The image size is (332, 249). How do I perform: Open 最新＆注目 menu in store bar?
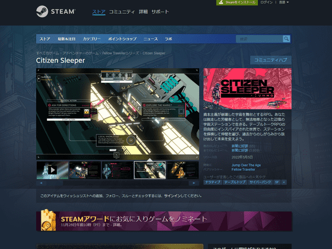[66, 39]
